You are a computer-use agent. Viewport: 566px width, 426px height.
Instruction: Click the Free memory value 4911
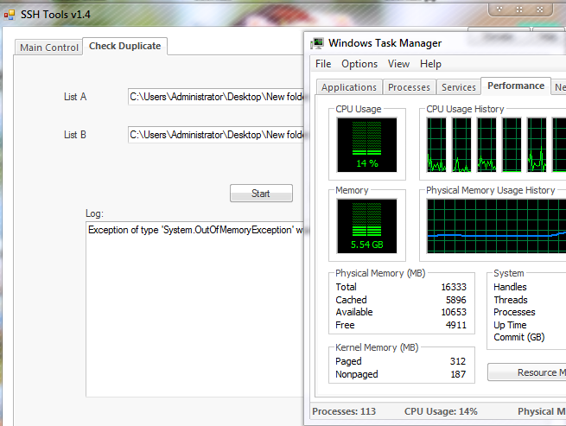456,325
